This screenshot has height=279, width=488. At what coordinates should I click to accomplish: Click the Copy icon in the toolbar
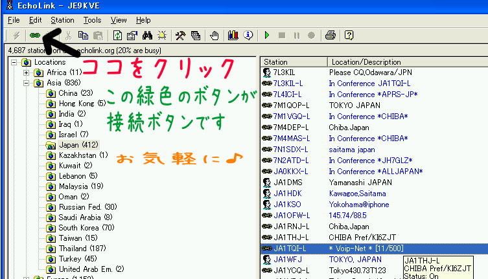point(83,35)
